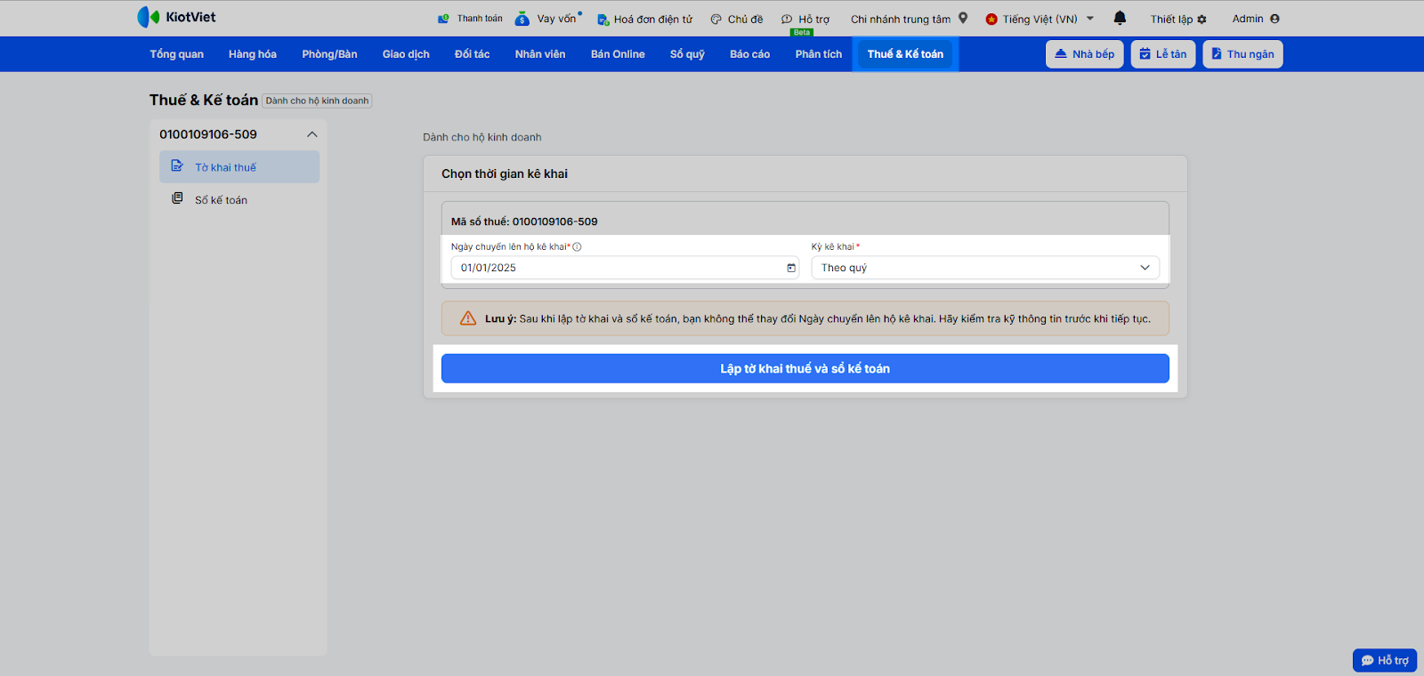Click the Admin user label

(1248, 19)
